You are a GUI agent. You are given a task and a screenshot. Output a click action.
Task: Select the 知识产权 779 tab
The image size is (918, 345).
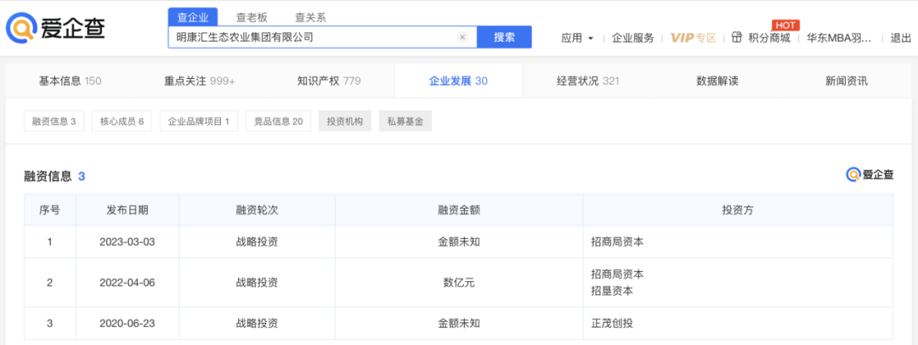[328, 81]
